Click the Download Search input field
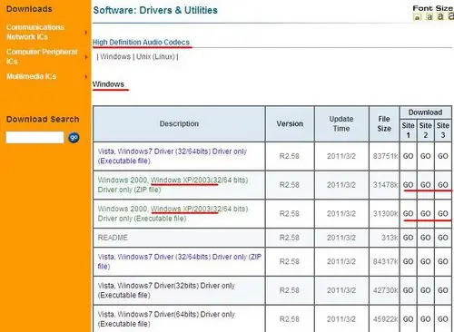Screen dimensions: 454x332 (x=35, y=138)
